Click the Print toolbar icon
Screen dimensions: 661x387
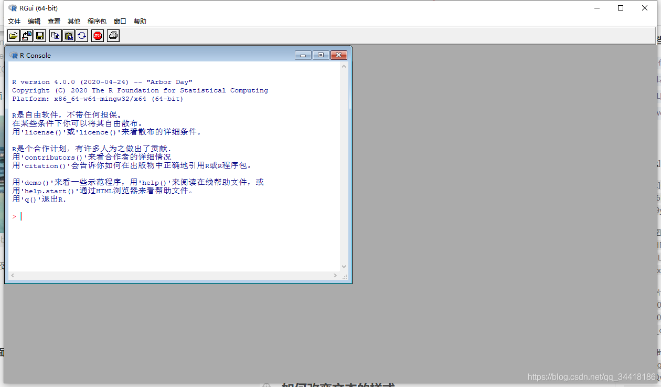tap(113, 36)
